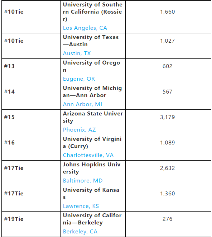The image size is (212, 237).
Task: Click the University of Texas—Austin name
Action: click(91, 41)
